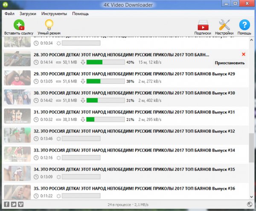The height and width of the screenshot is (211, 256).
Task: Click the clock icon next to 0:14:14
Action: click(36, 62)
